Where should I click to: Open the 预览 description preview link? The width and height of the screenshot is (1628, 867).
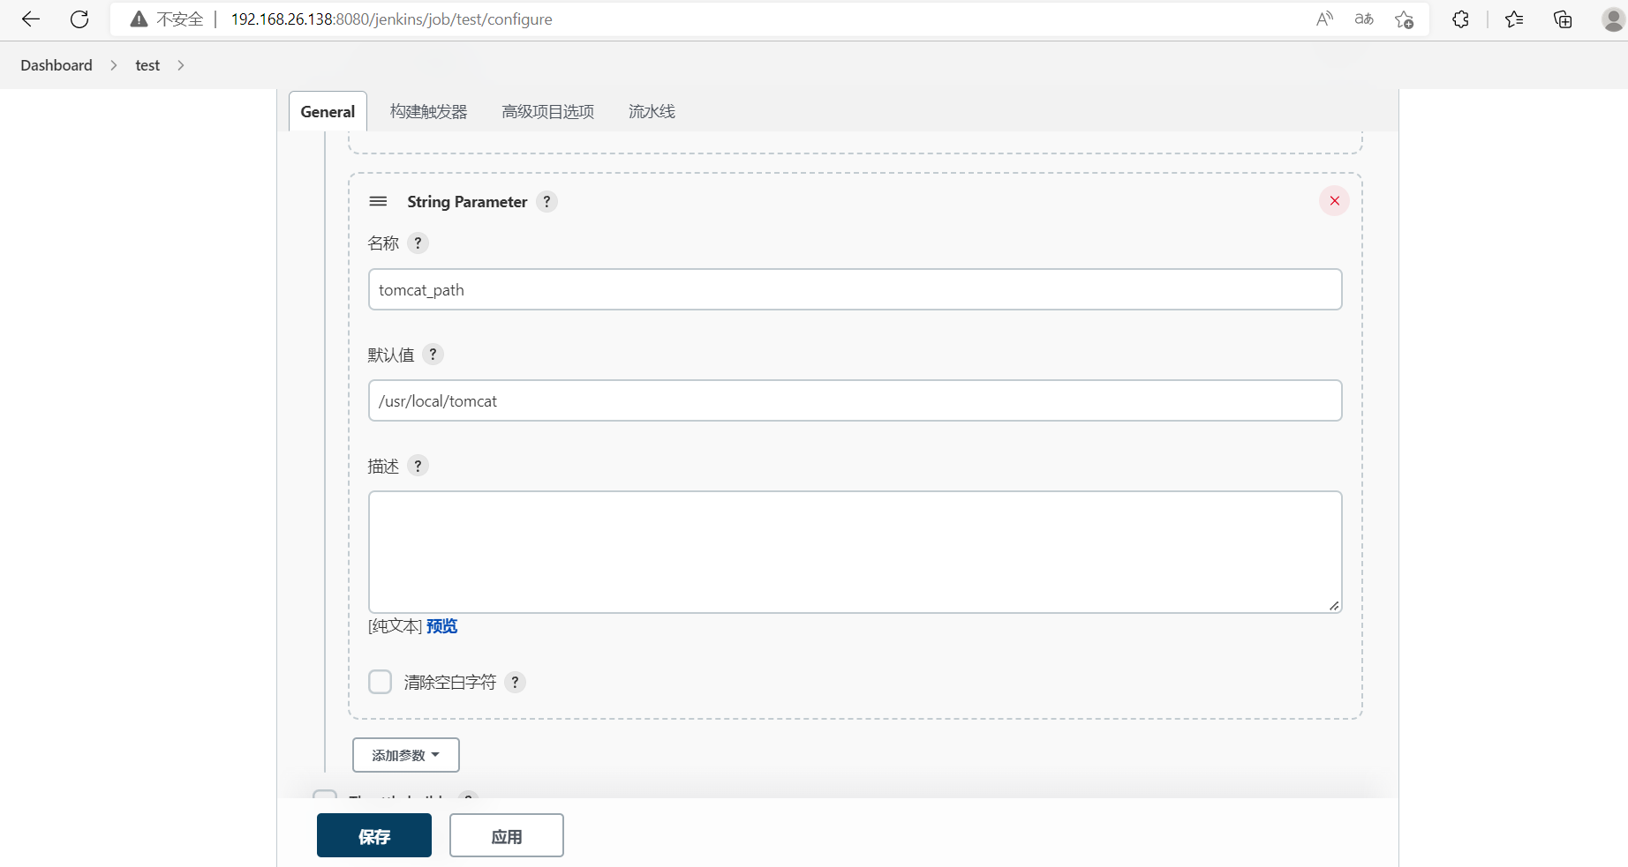tap(441, 626)
